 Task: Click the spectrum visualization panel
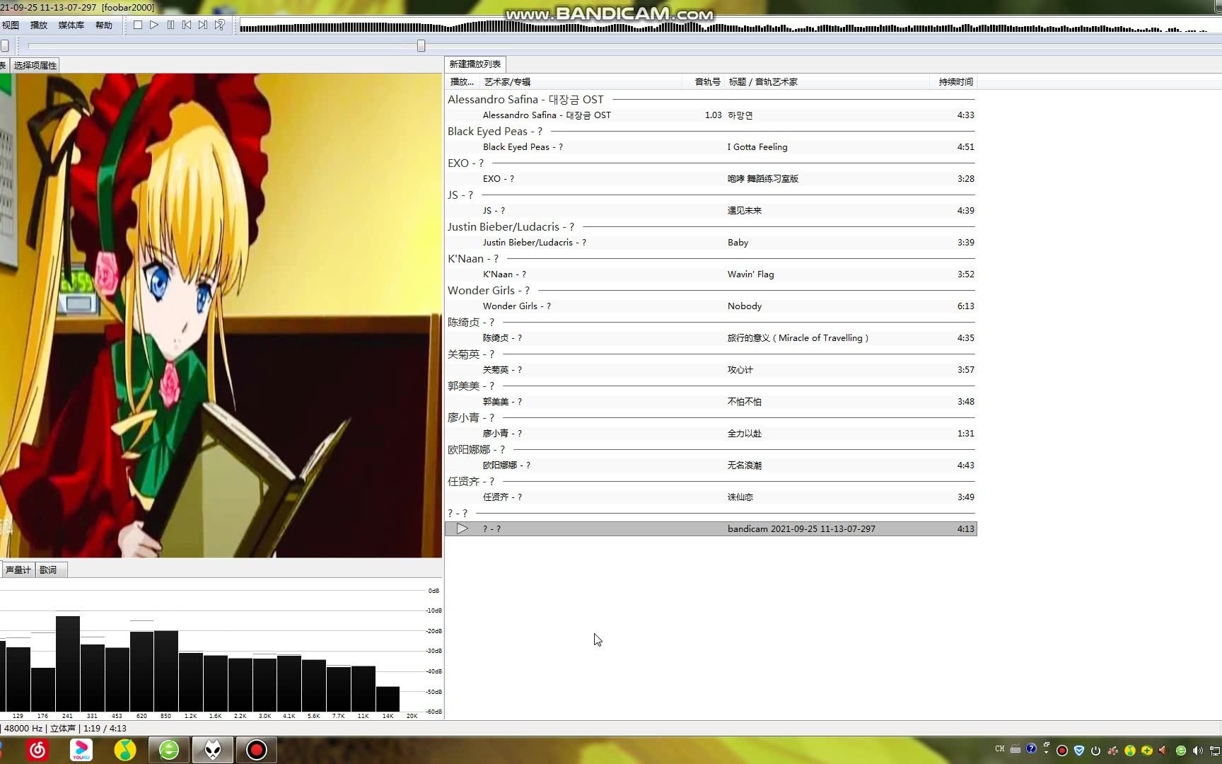[x=221, y=649]
